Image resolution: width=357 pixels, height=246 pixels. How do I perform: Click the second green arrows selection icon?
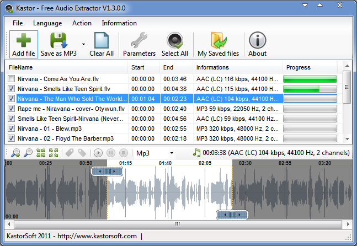[54, 153]
